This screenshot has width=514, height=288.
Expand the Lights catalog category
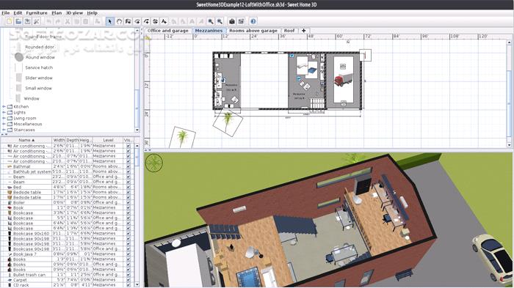4,112
